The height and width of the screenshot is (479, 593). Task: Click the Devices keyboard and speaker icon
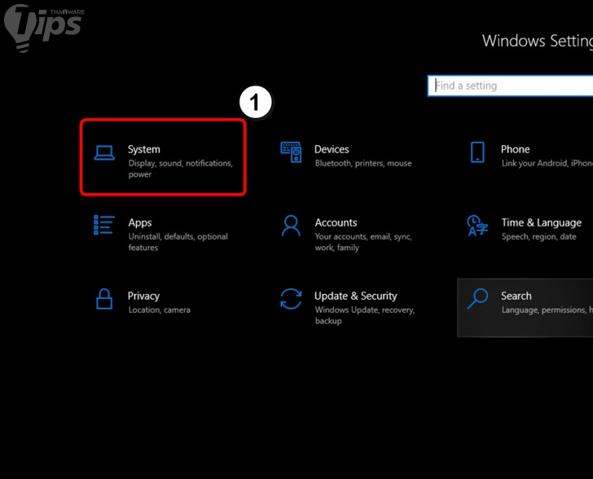(x=291, y=152)
